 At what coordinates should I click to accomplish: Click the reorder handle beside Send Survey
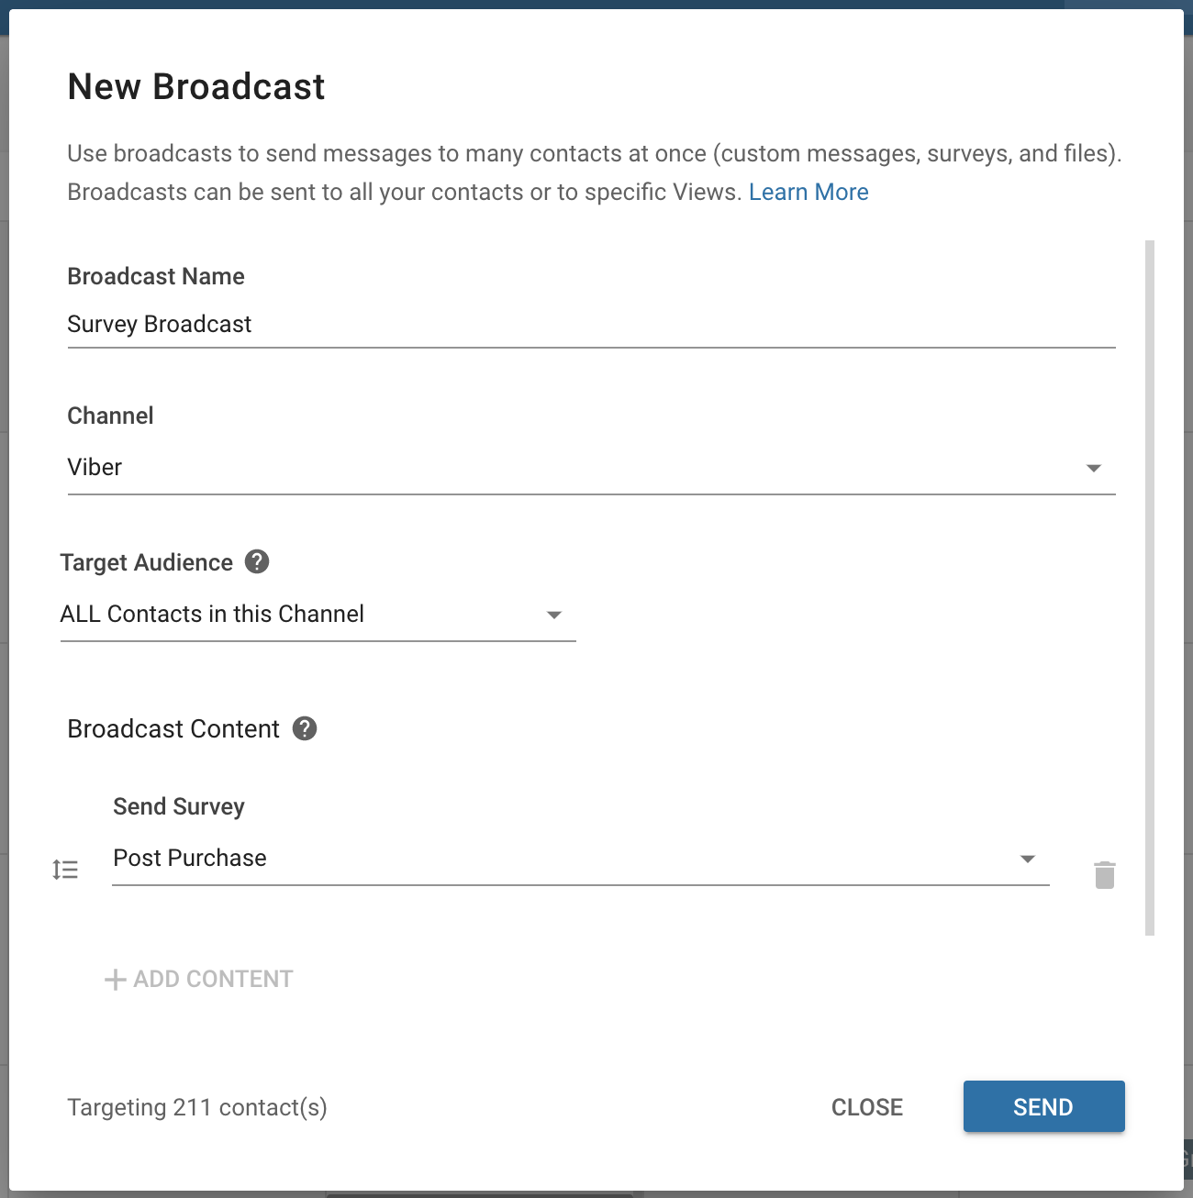pos(65,869)
